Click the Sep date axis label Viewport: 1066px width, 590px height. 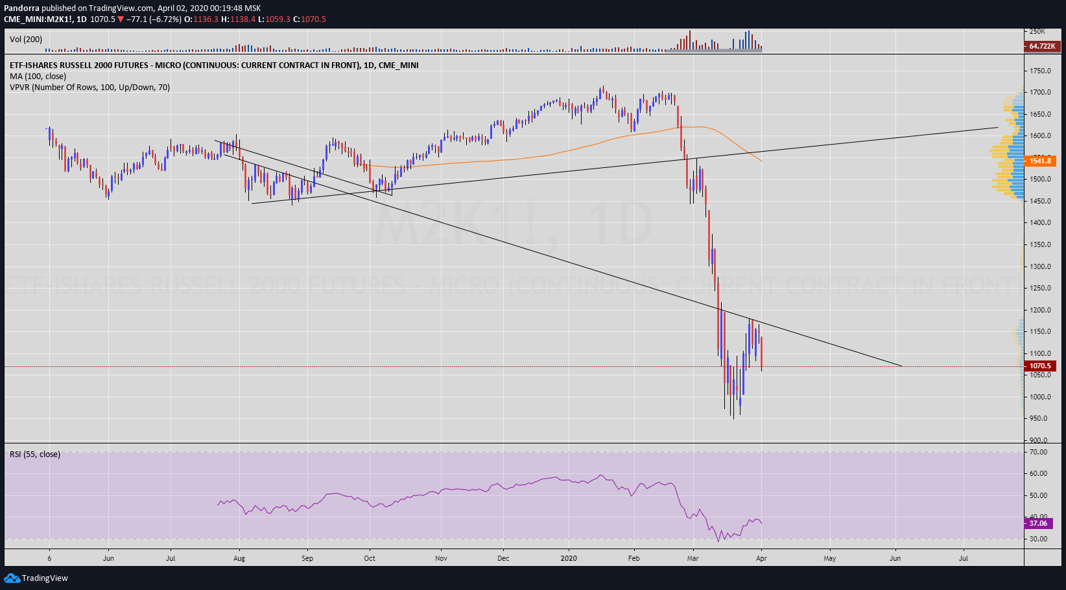click(x=307, y=558)
